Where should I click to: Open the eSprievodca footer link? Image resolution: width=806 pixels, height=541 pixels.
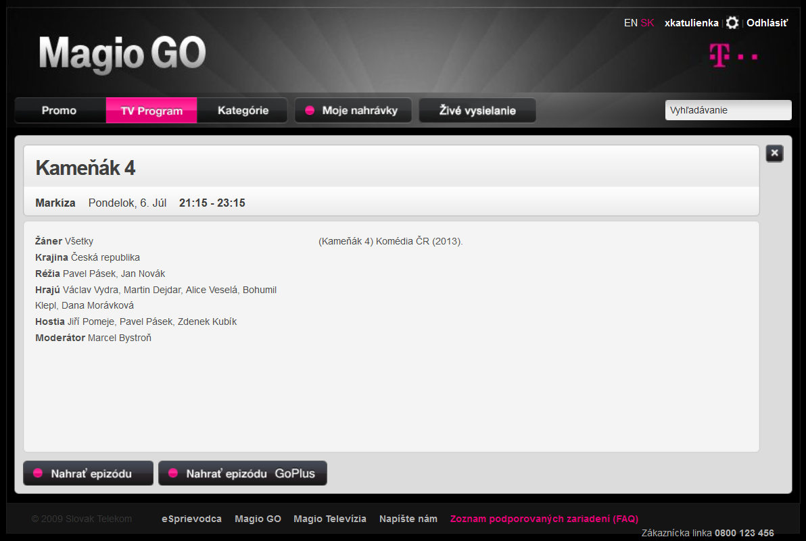click(192, 519)
